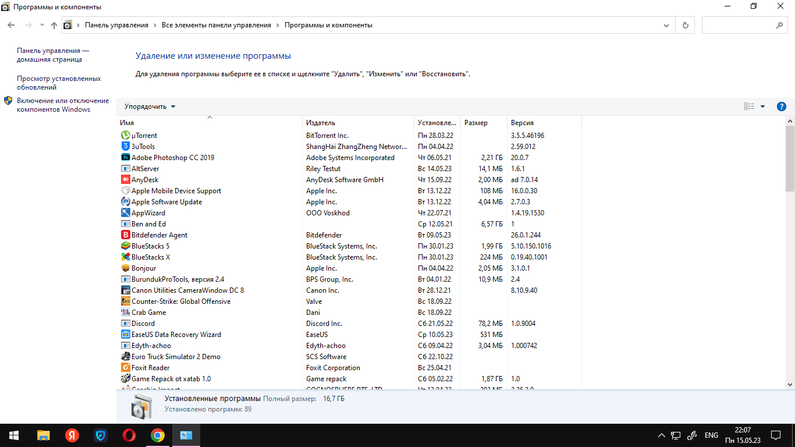Select the Apple Mobile Device Support icon
795x447 pixels.
[x=126, y=191]
